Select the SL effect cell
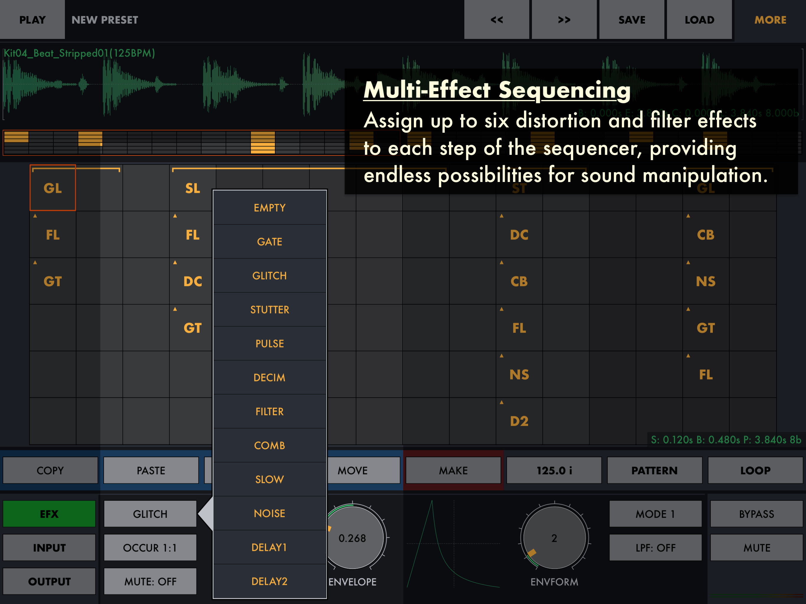 193,188
